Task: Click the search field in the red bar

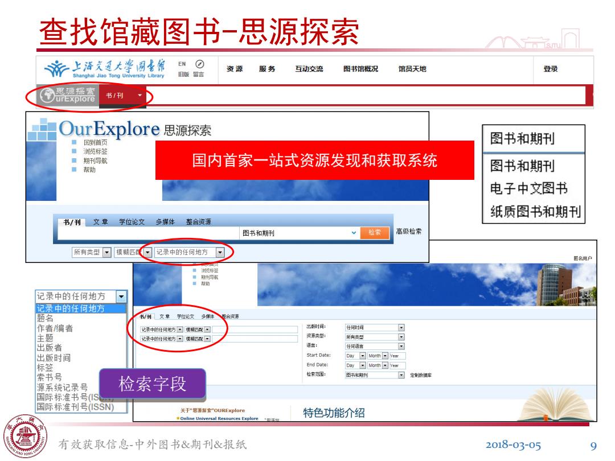Action: [x=366, y=95]
